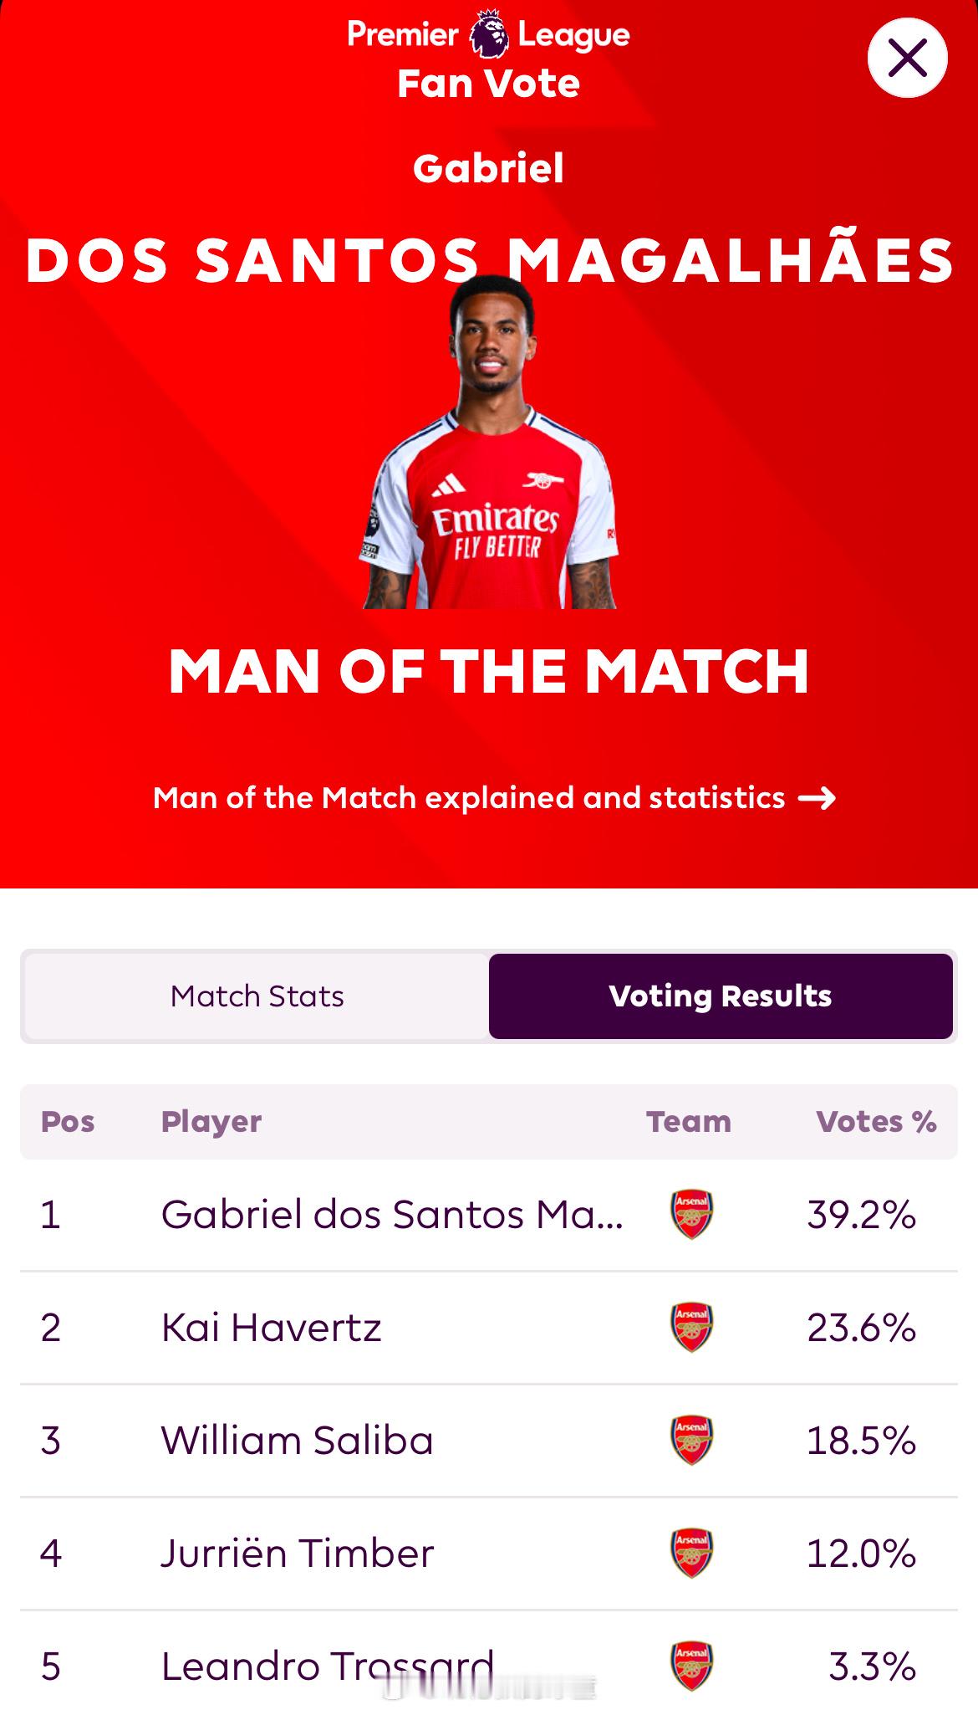Open Kai Havertz player entry

(x=489, y=1328)
